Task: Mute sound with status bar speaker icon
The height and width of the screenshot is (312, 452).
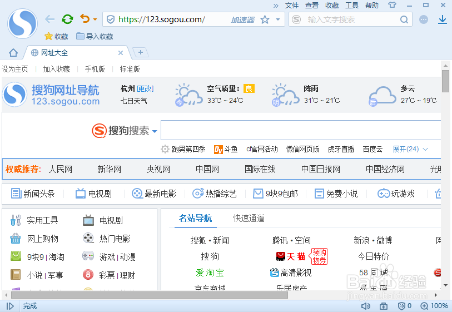Action: click(x=365, y=306)
